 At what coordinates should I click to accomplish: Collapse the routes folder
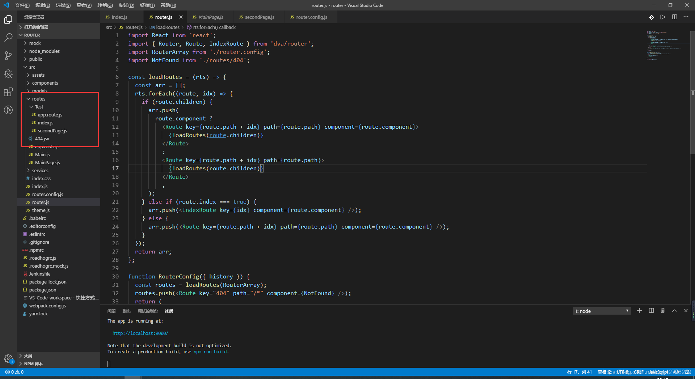[x=59, y=99]
